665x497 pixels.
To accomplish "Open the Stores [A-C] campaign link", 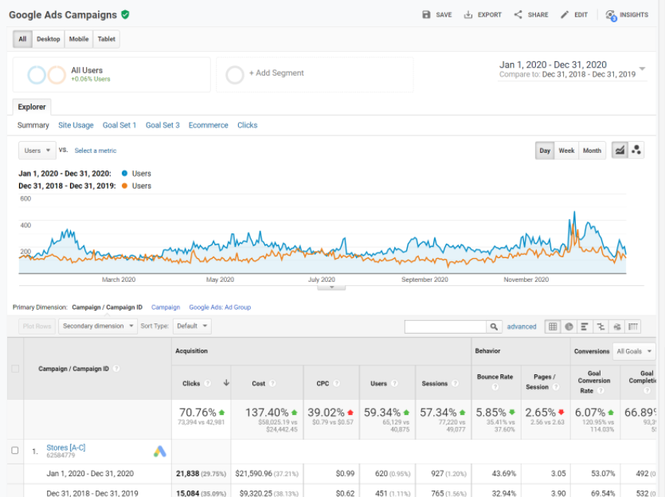I will tap(66, 448).
